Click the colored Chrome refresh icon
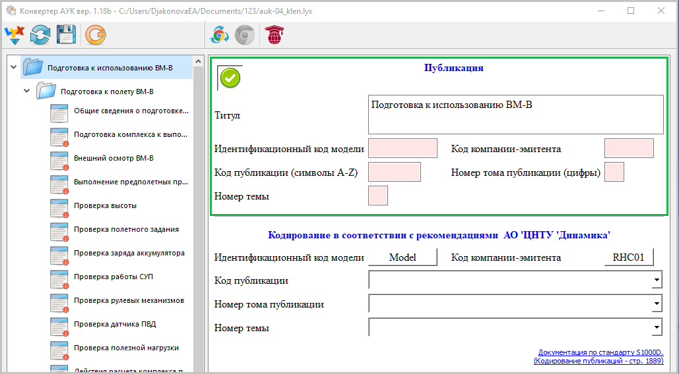The width and height of the screenshot is (679, 374). tap(220, 36)
